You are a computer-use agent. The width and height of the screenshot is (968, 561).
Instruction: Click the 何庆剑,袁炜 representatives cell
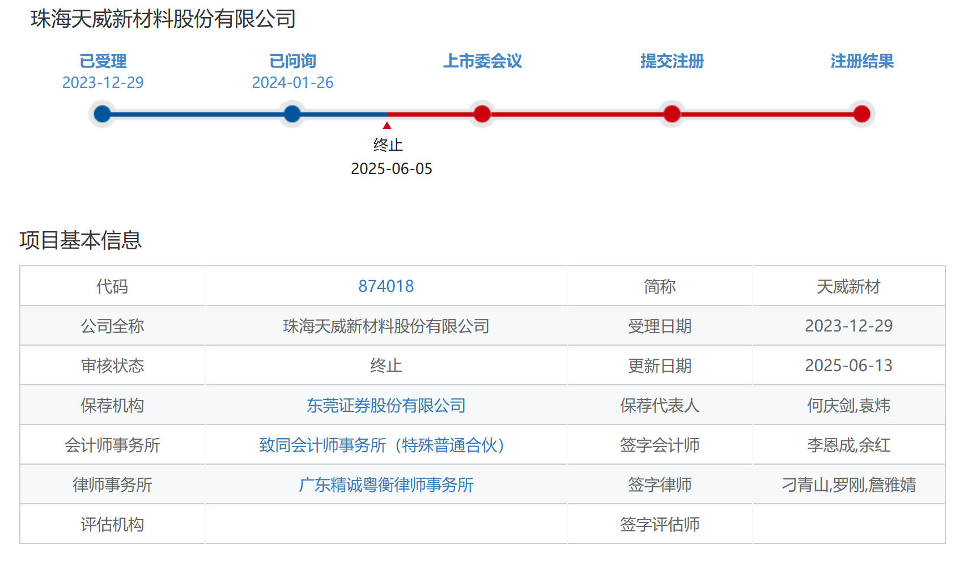click(x=848, y=405)
